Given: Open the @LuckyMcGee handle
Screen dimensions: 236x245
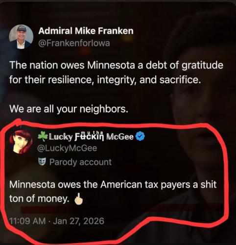Looking at the screenshot, I should [x=67, y=148].
